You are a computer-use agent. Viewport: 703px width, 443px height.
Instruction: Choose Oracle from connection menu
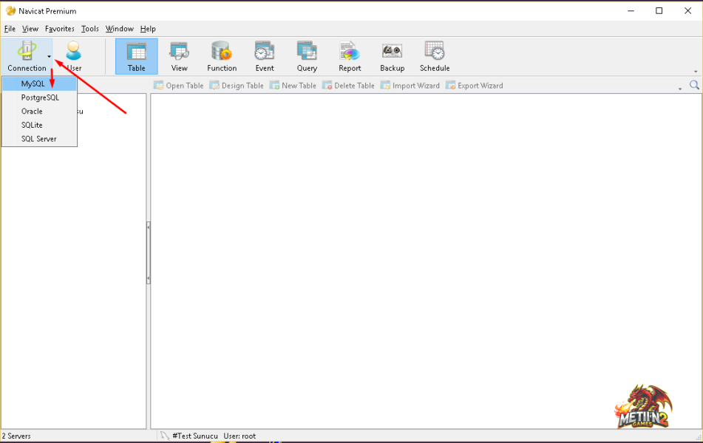coord(39,111)
